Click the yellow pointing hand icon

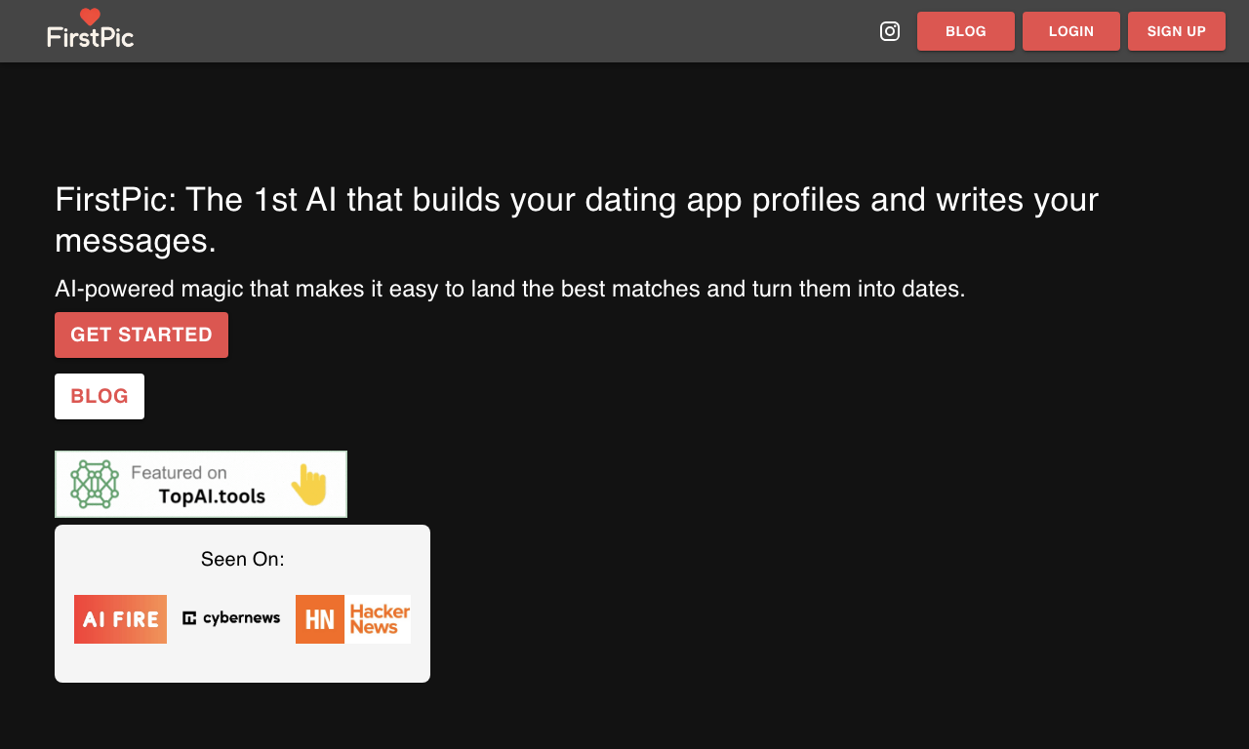(309, 485)
